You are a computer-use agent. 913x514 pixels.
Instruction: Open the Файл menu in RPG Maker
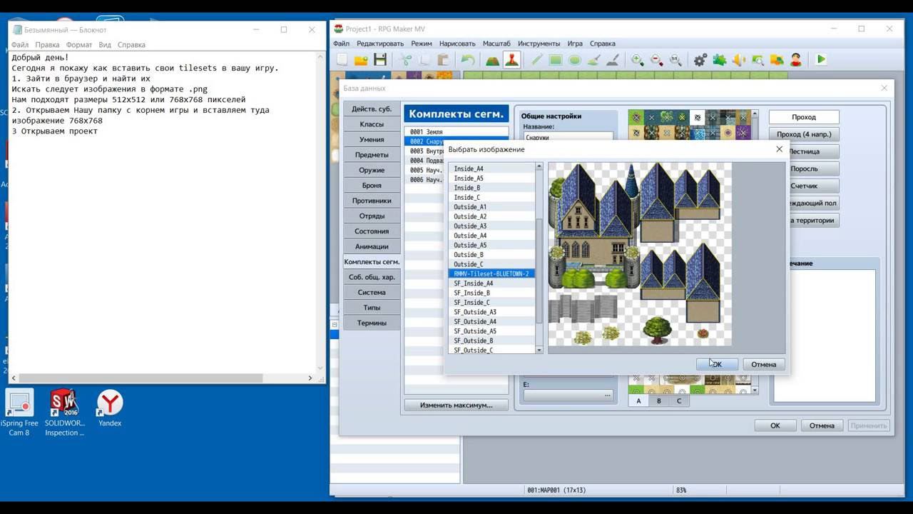(x=341, y=44)
